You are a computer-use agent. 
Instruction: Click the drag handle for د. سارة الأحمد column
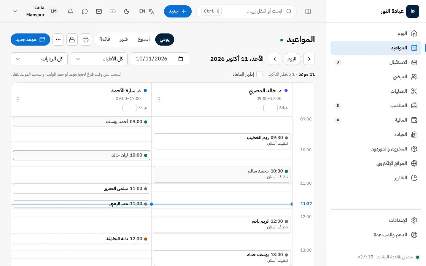pyautogui.click(x=18, y=99)
